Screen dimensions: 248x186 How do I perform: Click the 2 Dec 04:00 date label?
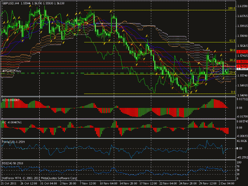point(227,183)
